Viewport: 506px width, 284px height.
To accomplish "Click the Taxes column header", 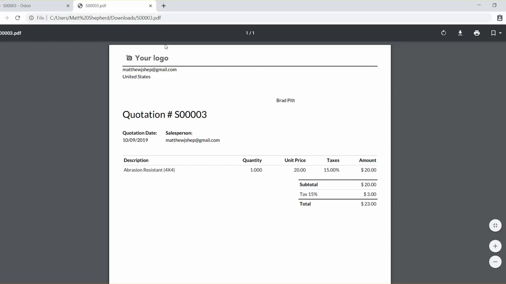I will pos(333,160).
